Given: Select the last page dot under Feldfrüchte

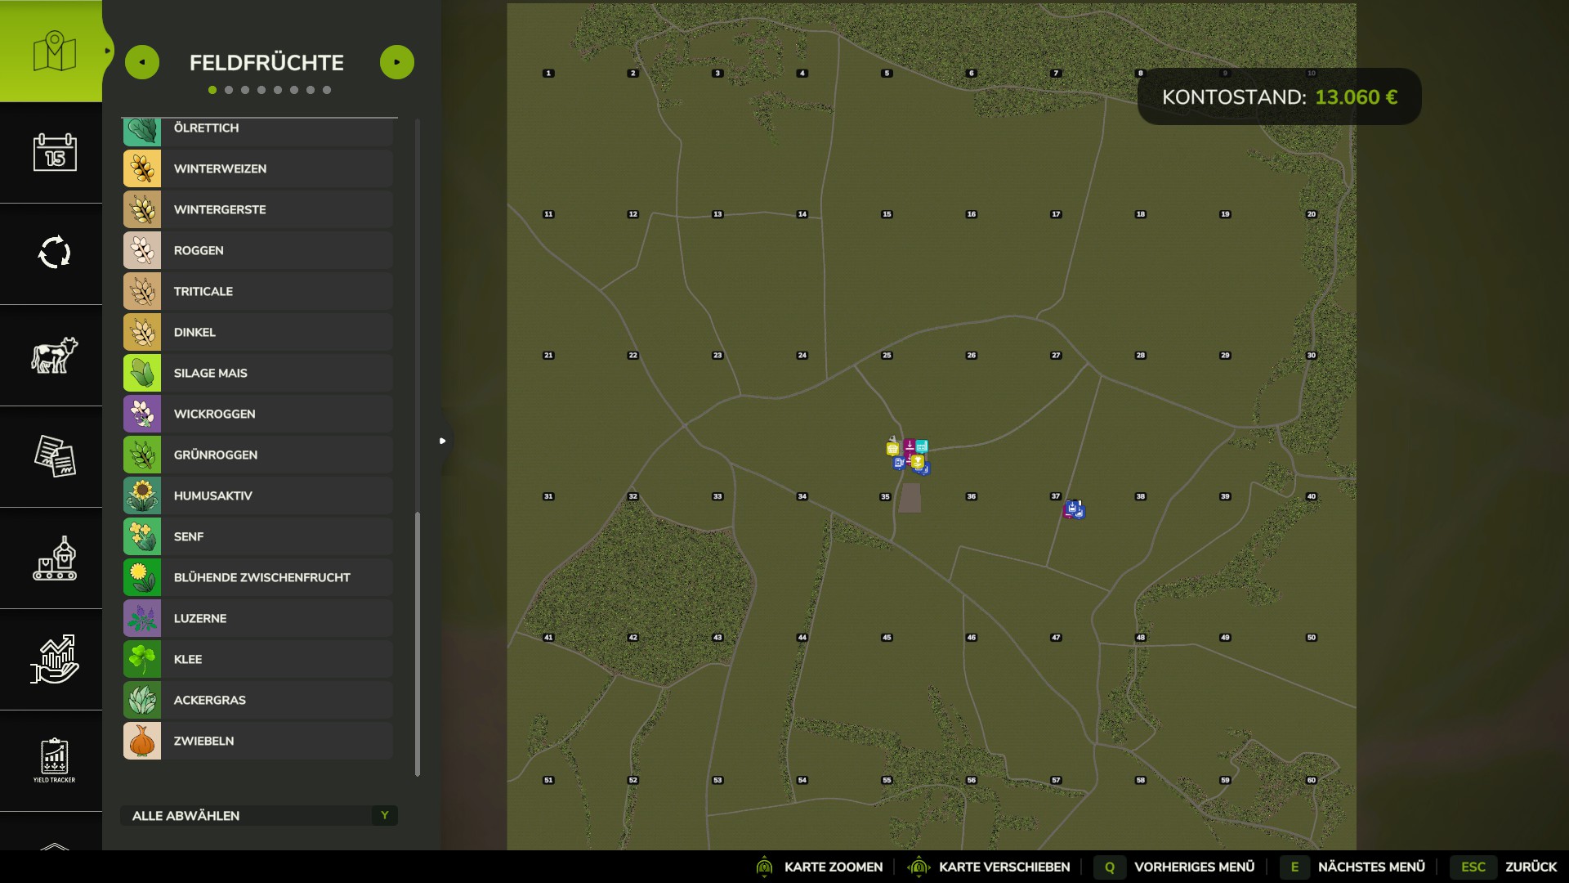Looking at the screenshot, I should tap(327, 90).
